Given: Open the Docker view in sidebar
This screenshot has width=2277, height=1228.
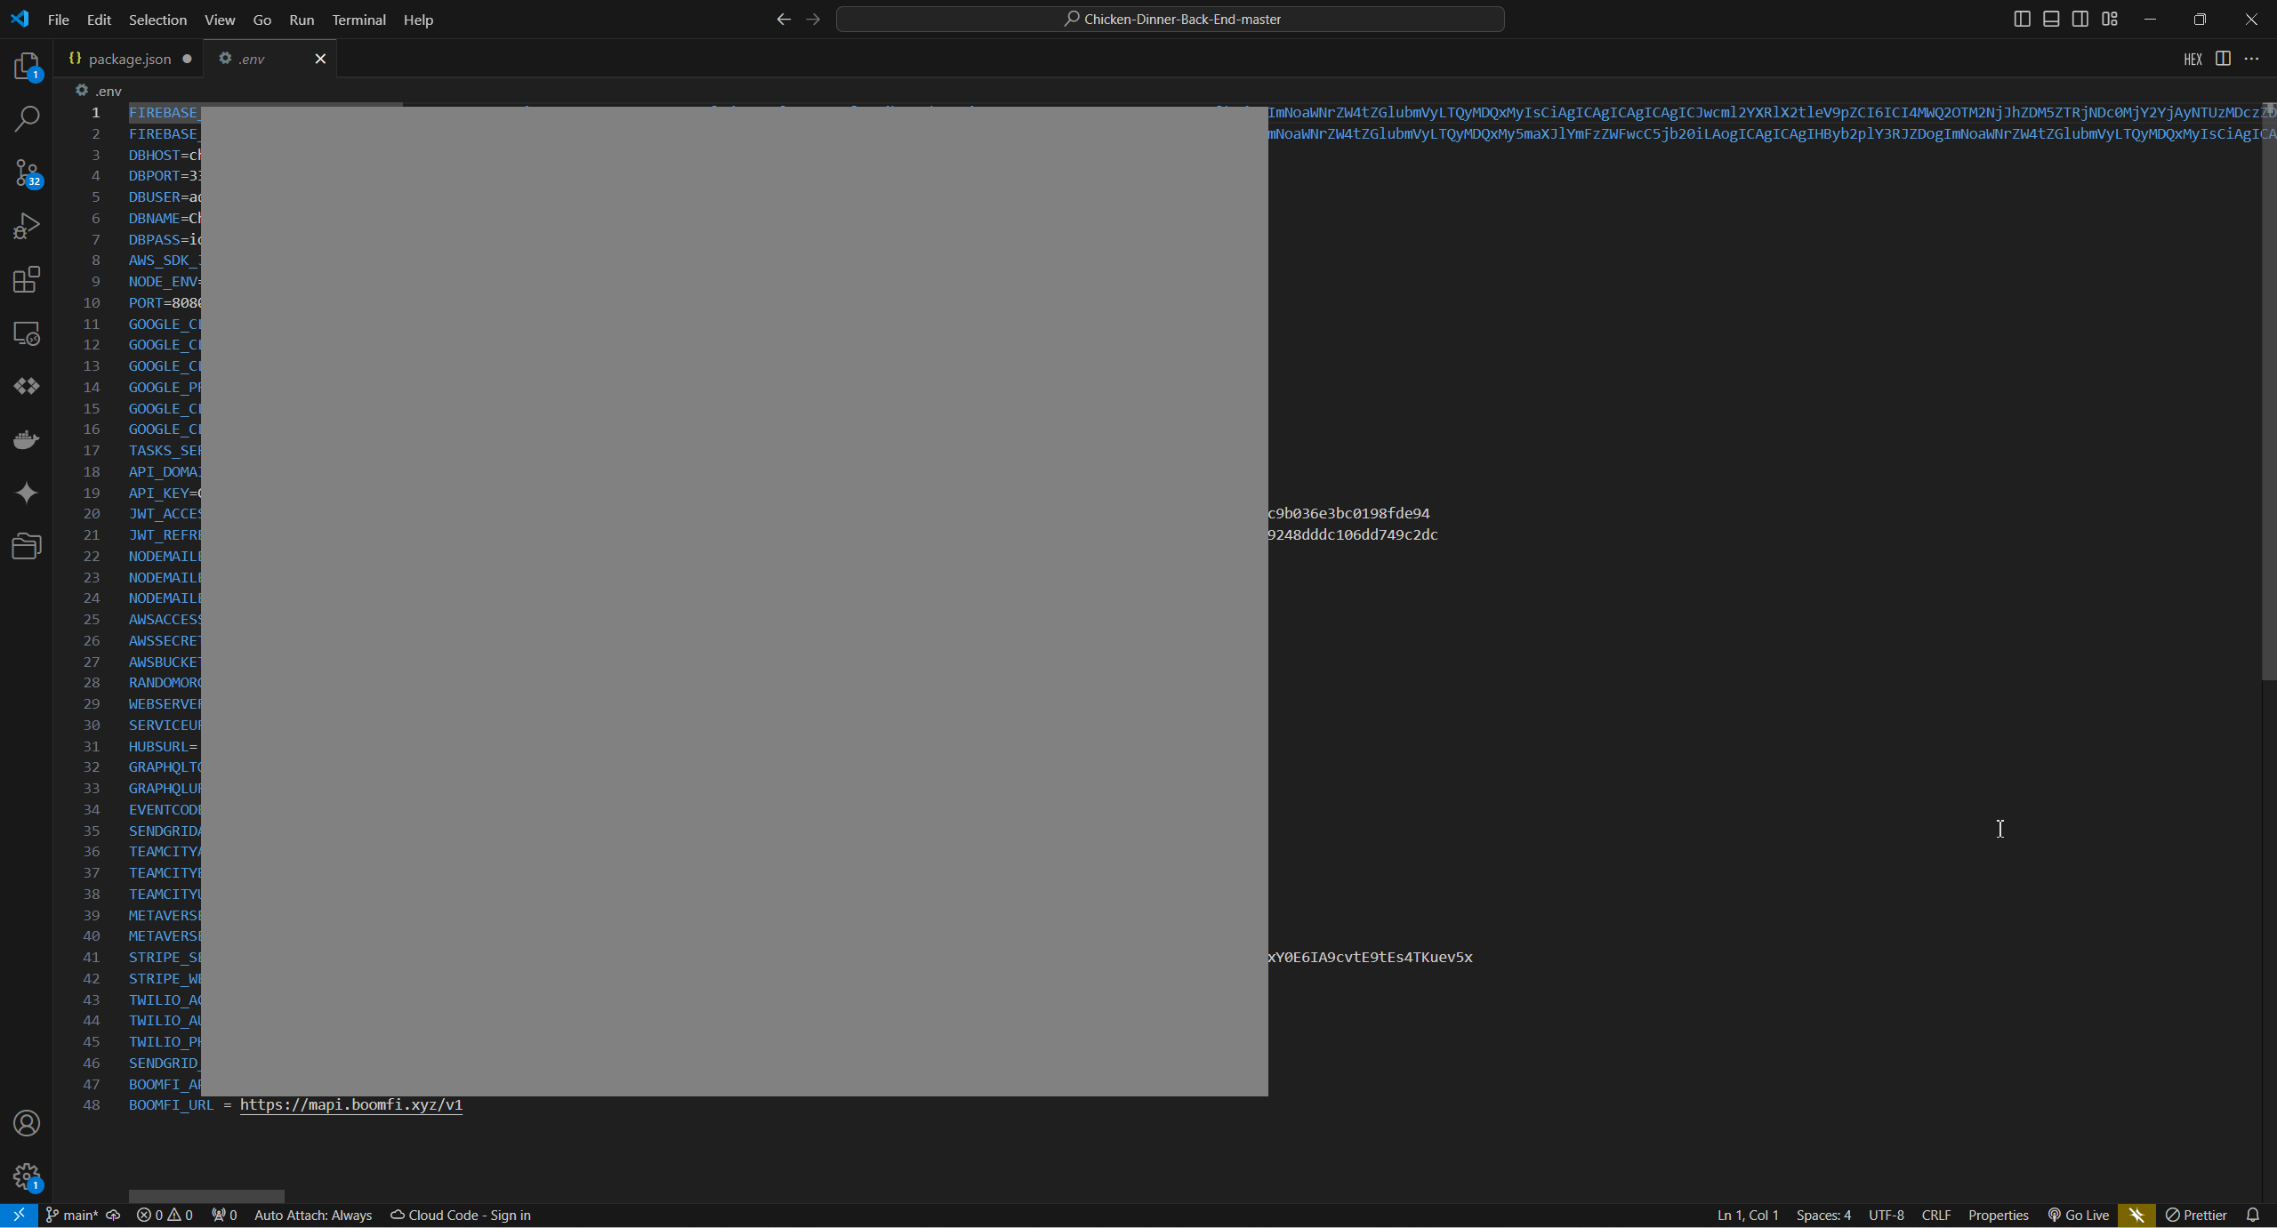Looking at the screenshot, I should pyautogui.click(x=27, y=439).
